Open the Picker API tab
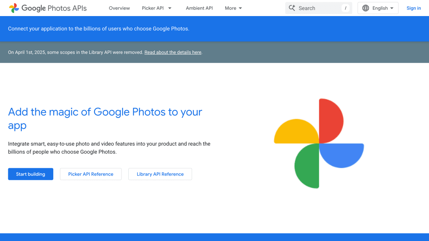Image resolution: width=429 pixels, height=241 pixels. (x=153, y=8)
